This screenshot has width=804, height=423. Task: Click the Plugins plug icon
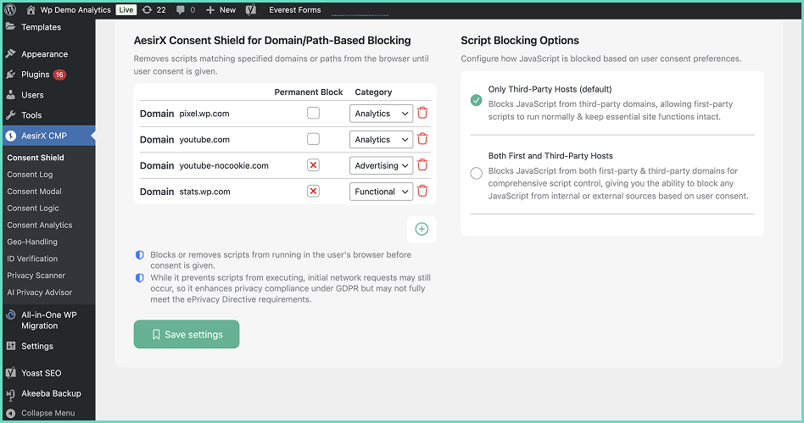[10, 75]
